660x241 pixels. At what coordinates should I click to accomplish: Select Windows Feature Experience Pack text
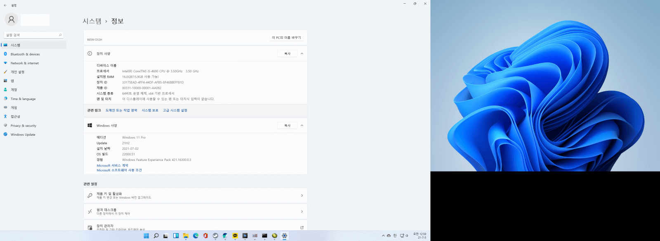pos(157,160)
